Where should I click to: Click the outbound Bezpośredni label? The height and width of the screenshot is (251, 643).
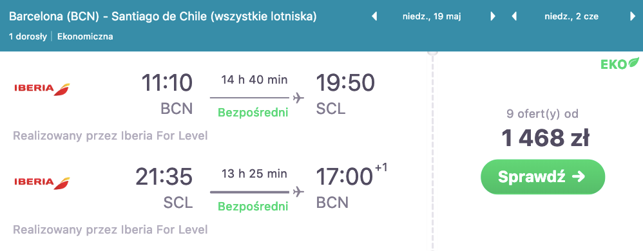[x=253, y=112]
